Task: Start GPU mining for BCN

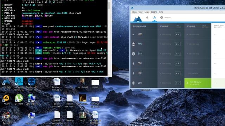Action: click(193, 54)
